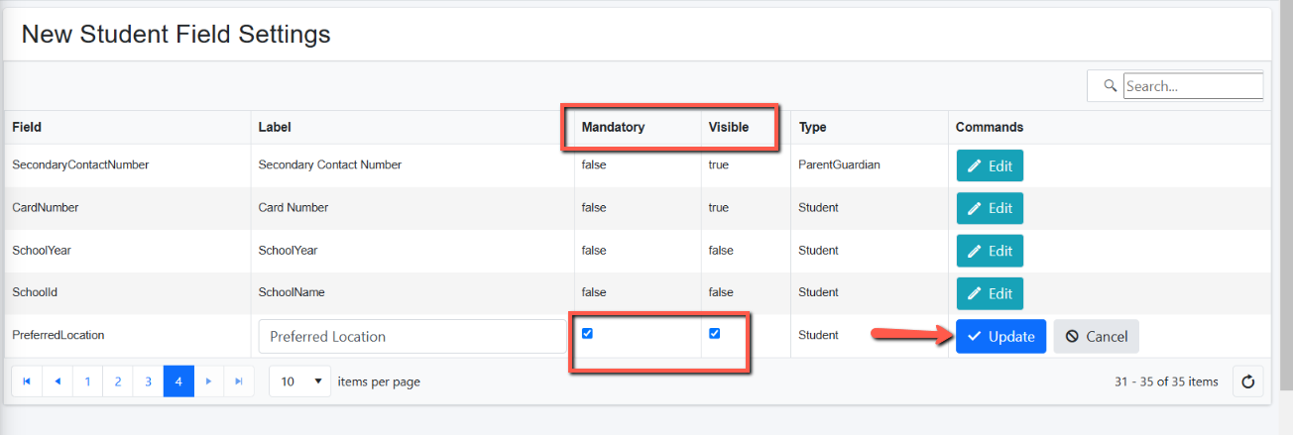Open the items per page dropdown
The image size is (1293, 435).
point(299,381)
